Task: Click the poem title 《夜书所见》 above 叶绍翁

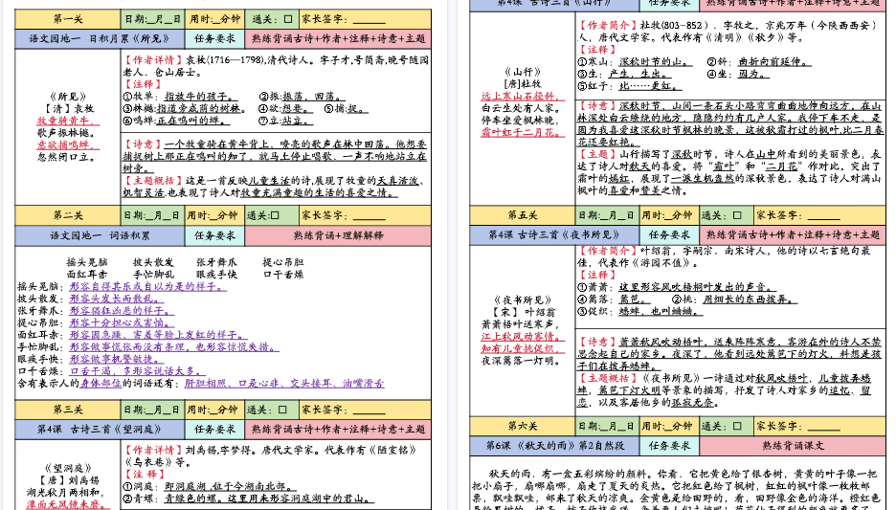Action: 523,299
